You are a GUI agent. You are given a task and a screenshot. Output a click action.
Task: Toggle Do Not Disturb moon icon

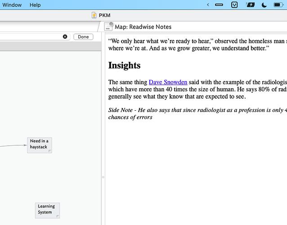[264, 5]
